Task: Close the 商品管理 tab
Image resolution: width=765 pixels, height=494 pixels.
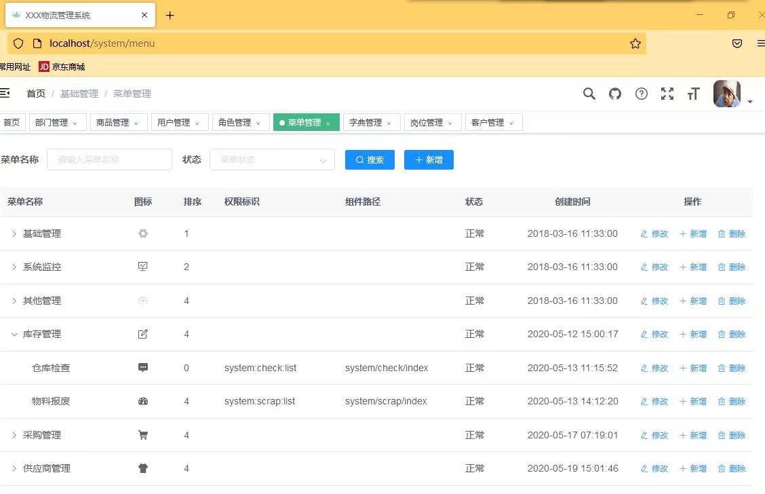Action: pyautogui.click(x=136, y=123)
